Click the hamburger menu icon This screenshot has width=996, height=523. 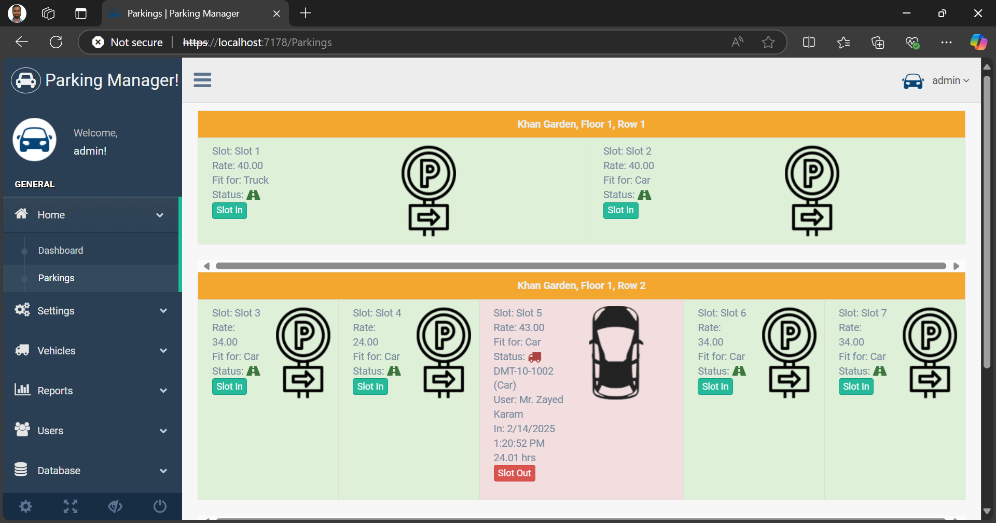point(202,80)
